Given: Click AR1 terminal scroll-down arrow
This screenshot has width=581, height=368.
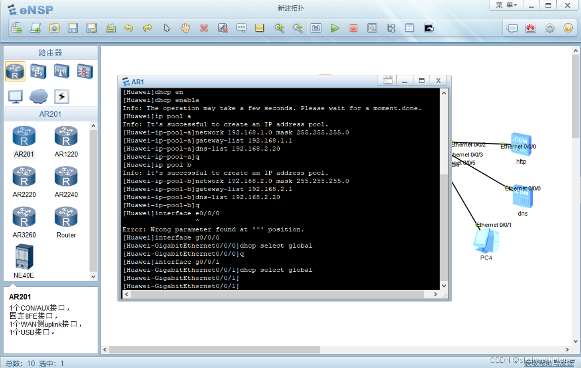Looking at the screenshot, I should coord(444,286).
